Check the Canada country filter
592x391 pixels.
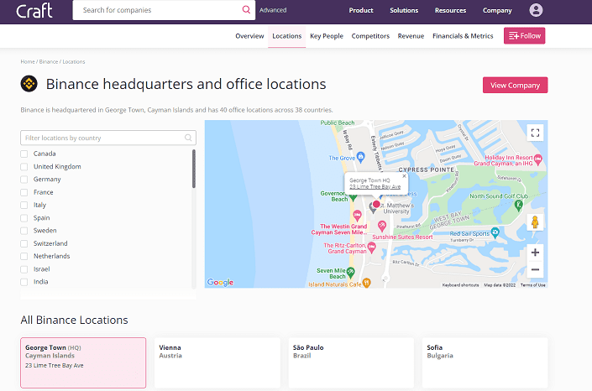24,154
